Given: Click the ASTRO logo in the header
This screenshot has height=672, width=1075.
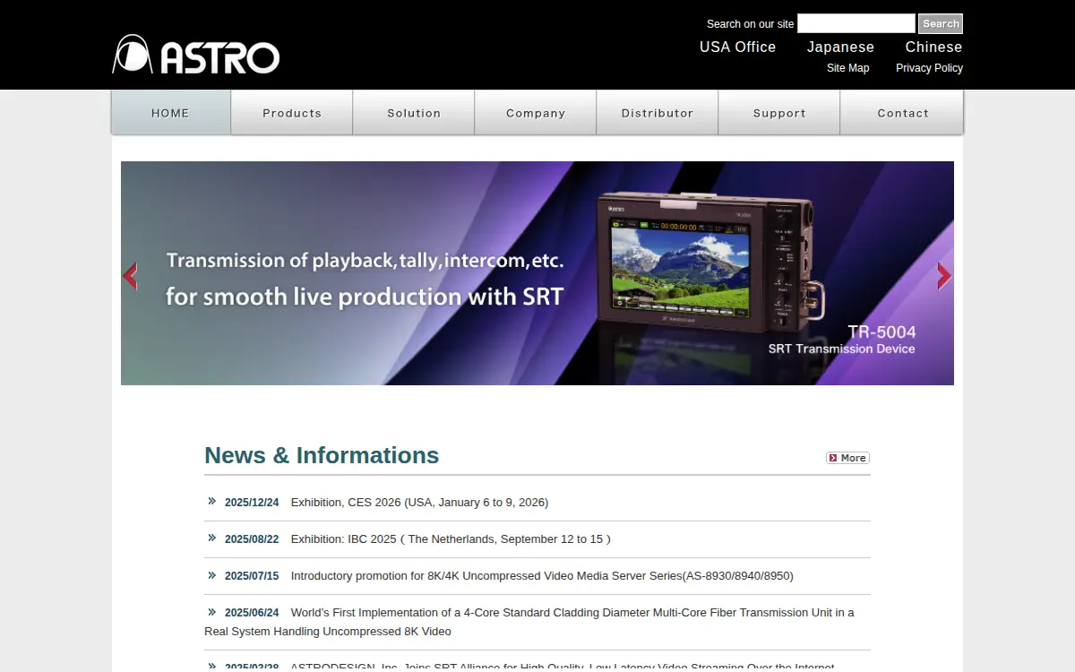Looking at the screenshot, I should tap(196, 54).
